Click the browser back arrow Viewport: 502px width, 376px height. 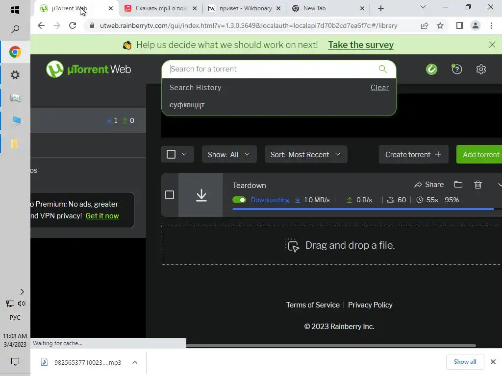click(x=41, y=25)
